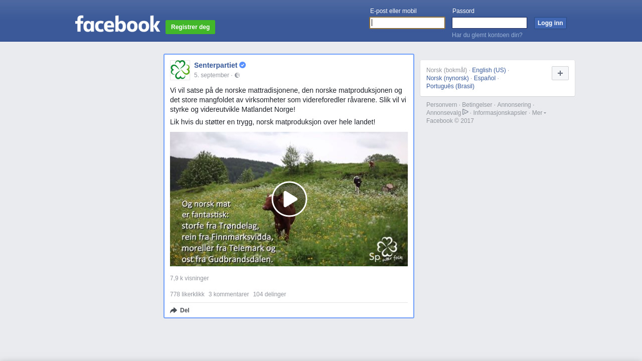Click the Facebook logo
The height and width of the screenshot is (361, 642).
point(117,24)
